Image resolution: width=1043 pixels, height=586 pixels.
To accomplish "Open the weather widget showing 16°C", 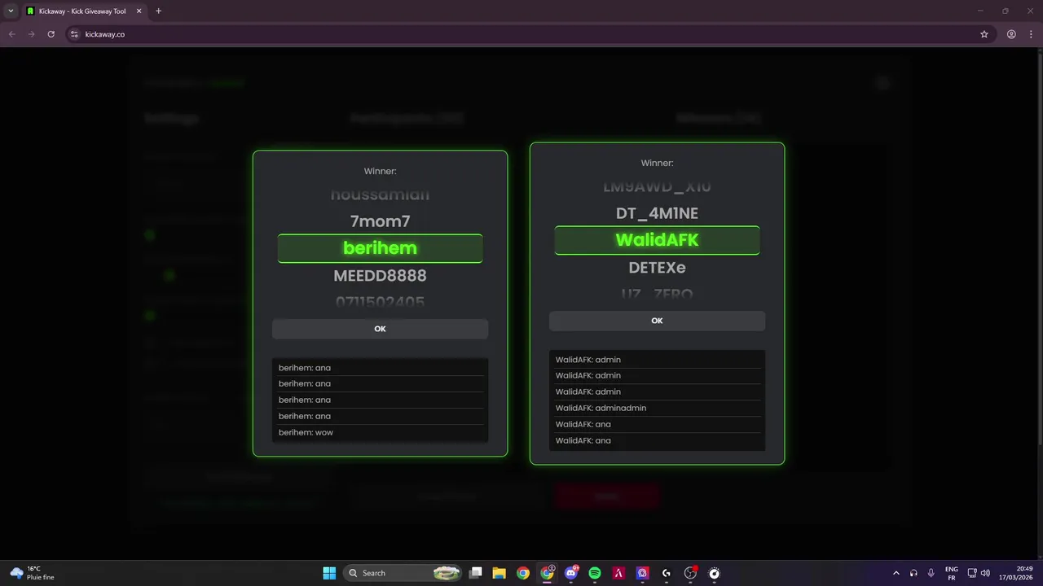I will [33, 573].
